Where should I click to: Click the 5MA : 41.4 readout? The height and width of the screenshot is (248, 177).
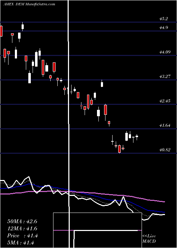coord(21,242)
